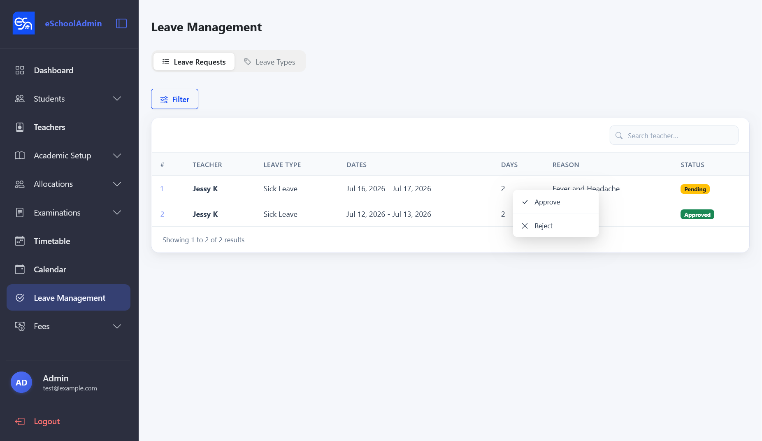This screenshot has width=762, height=441.
Task: Expand the Fees chevron
Action: click(117, 326)
